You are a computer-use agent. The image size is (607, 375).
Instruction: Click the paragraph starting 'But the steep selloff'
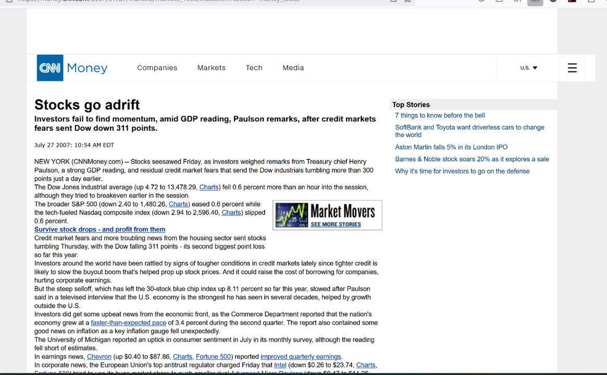tap(203, 297)
